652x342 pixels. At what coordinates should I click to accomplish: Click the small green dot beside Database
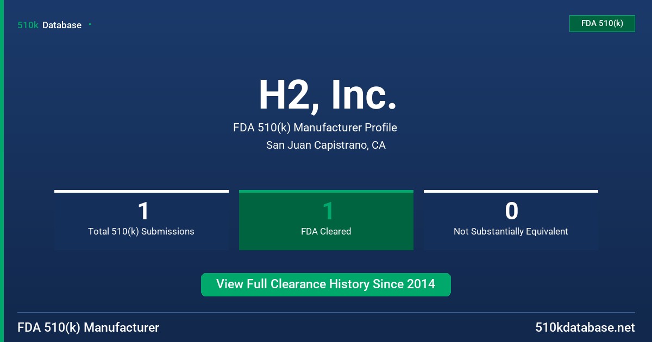pyautogui.click(x=90, y=24)
